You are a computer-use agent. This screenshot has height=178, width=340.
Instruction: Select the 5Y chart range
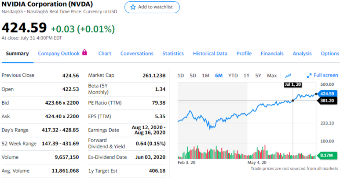click(258, 76)
